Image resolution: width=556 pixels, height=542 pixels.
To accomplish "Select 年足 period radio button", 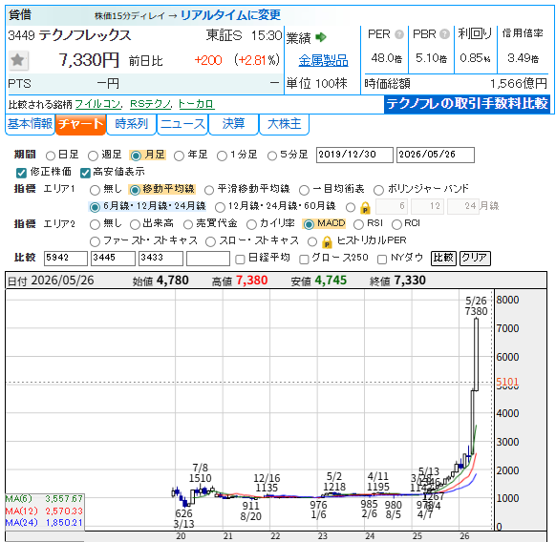I will pos(179,156).
